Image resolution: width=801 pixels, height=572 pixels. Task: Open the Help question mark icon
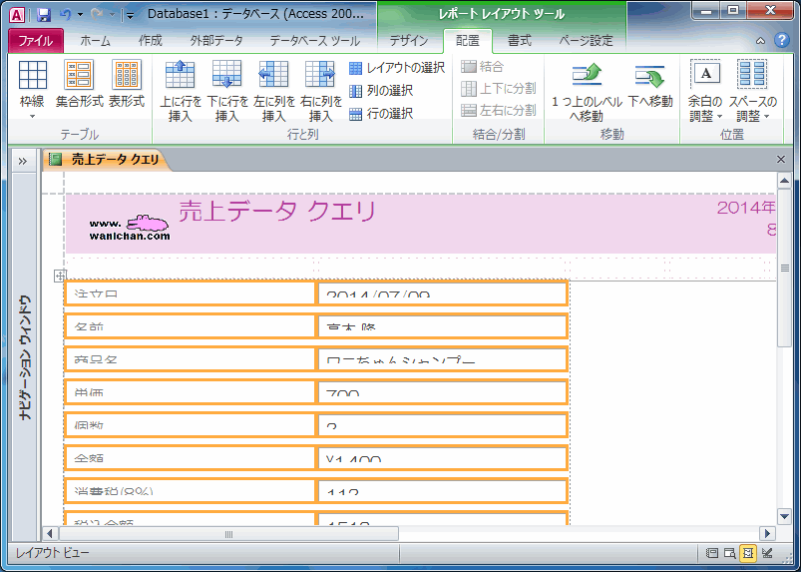[782, 40]
